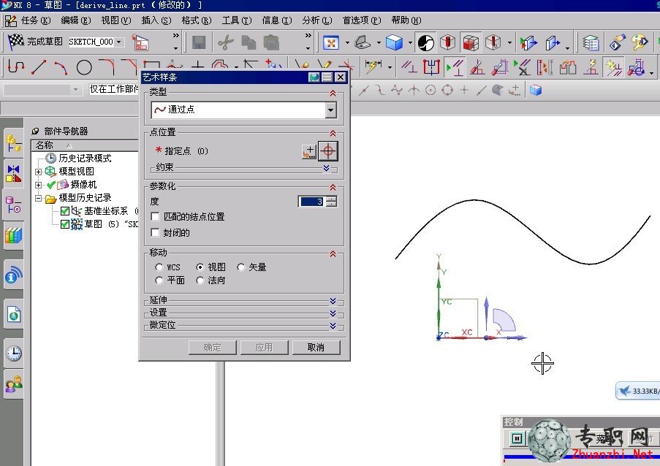
Task: Enable the 封闭的 checkbox
Action: (x=156, y=232)
